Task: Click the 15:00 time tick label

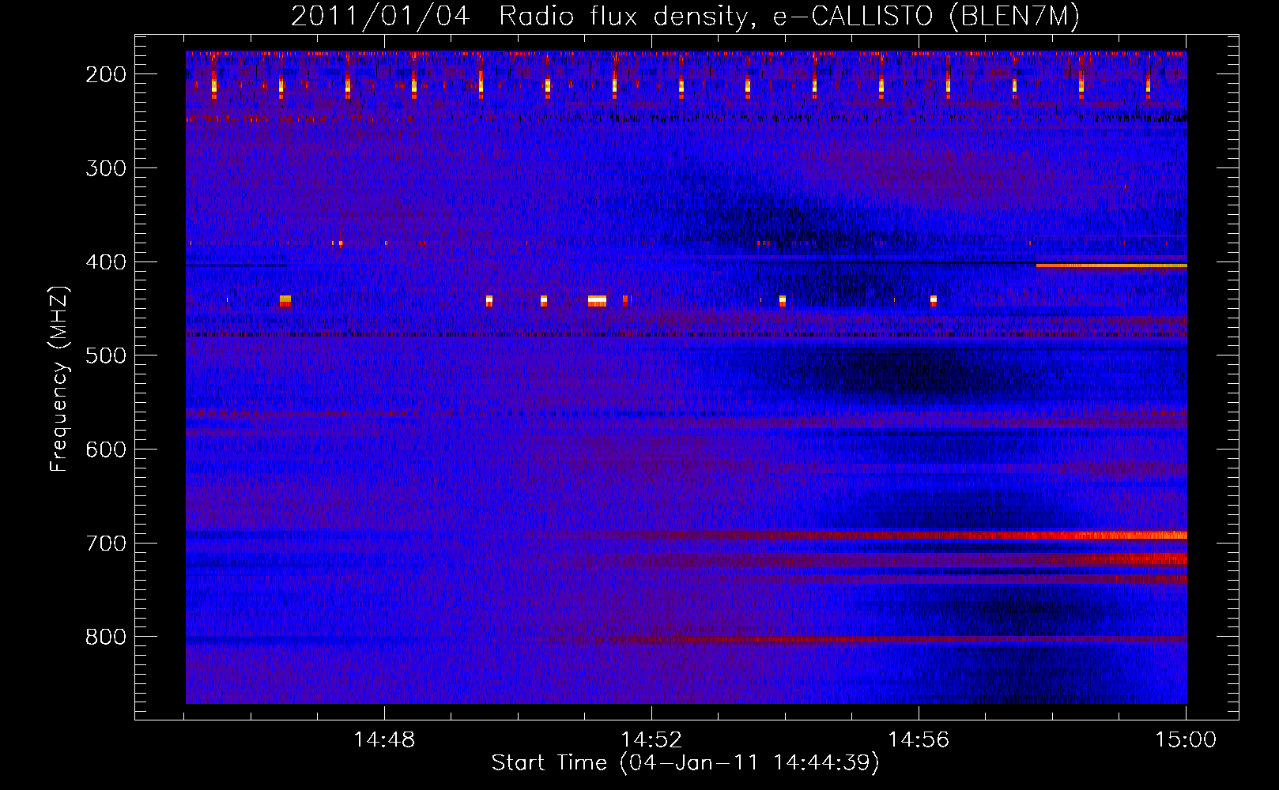Action: pos(1186,740)
